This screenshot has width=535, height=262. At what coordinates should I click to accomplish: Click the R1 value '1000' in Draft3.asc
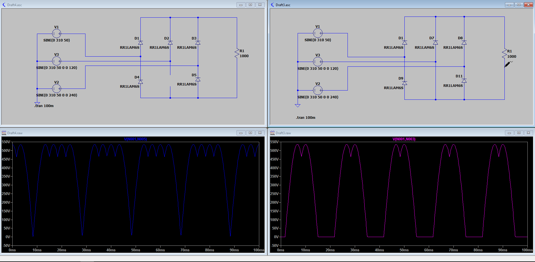512,57
